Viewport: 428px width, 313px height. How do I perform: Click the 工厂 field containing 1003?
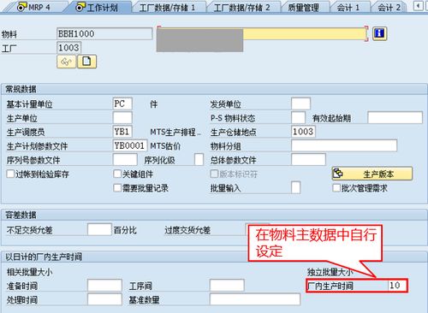coord(69,47)
